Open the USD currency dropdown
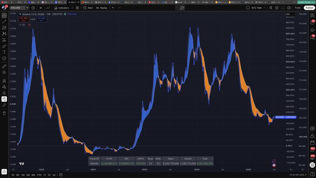The height and width of the screenshot is (178, 316). (x=291, y=14)
